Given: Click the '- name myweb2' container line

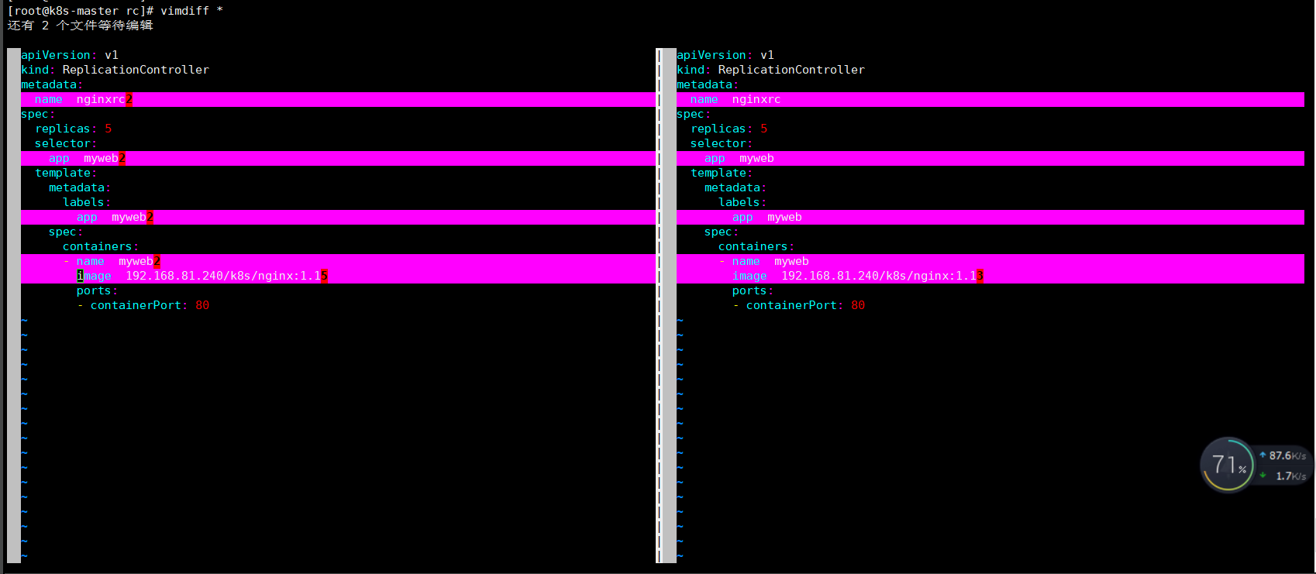Looking at the screenshot, I should [338, 261].
